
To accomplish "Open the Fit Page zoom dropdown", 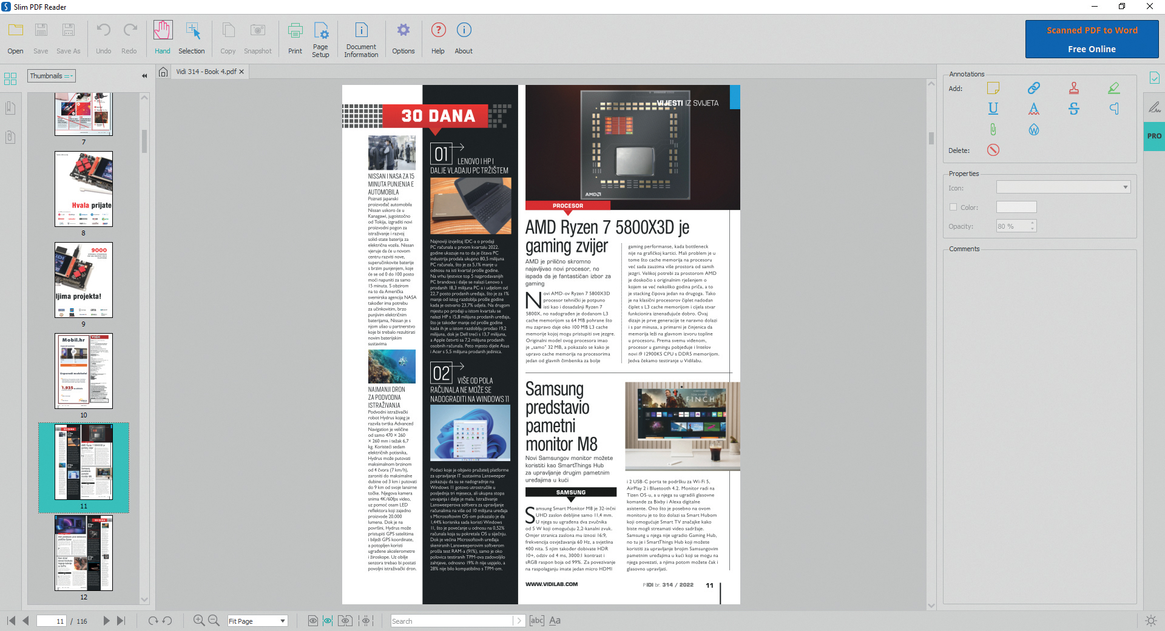I will click(257, 621).
